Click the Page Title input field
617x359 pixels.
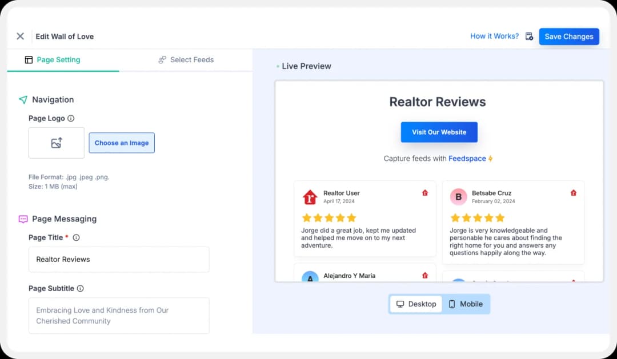click(x=119, y=260)
